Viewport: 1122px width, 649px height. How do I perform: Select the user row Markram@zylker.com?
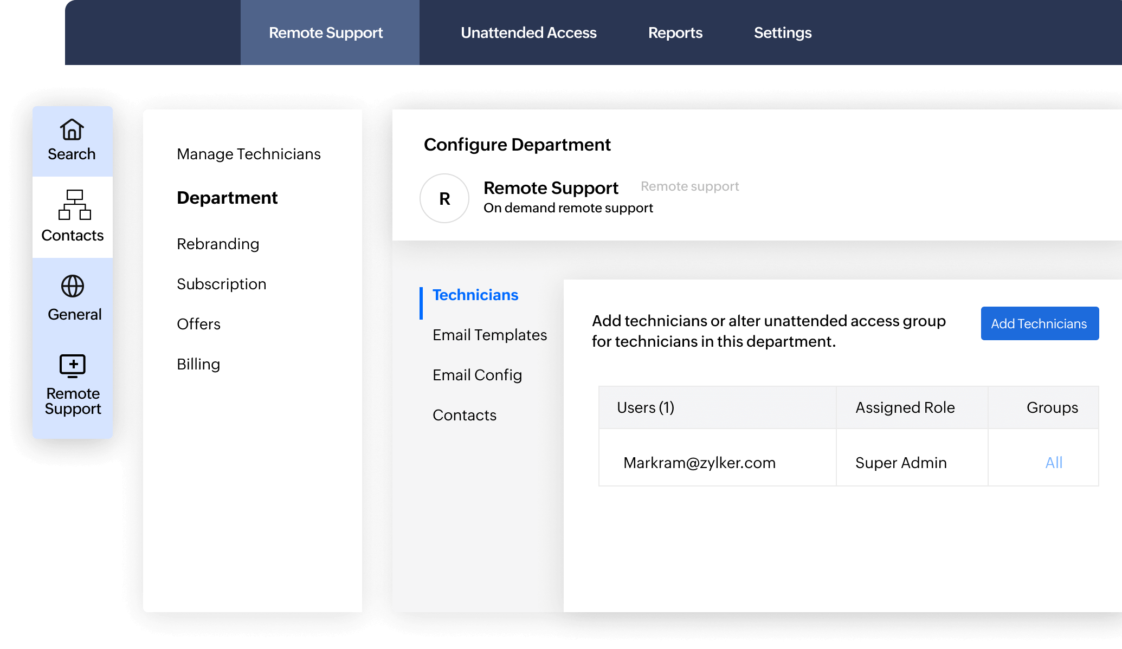pos(699,463)
